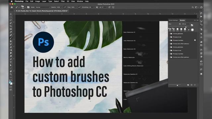Click the foreground color swatch
The height and width of the screenshot is (119, 212).
pyautogui.click(x=10, y=82)
